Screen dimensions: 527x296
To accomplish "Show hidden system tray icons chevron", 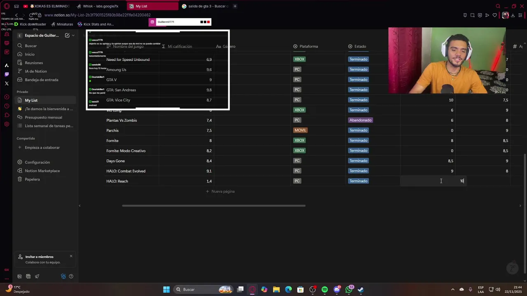I will point(453,289).
